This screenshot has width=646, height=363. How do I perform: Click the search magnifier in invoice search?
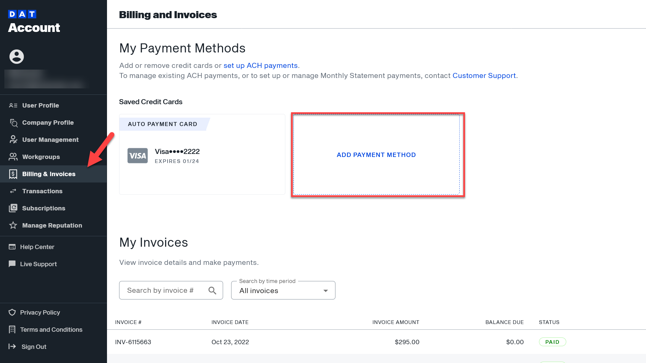212,290
